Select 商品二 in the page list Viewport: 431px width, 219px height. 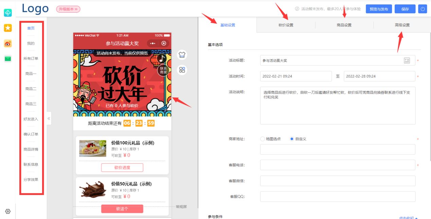point(31,89)
